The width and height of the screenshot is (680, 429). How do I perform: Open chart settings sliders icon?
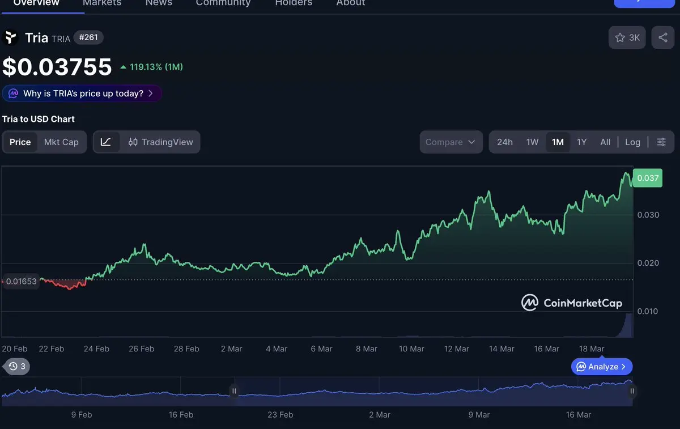coord(661,142)
